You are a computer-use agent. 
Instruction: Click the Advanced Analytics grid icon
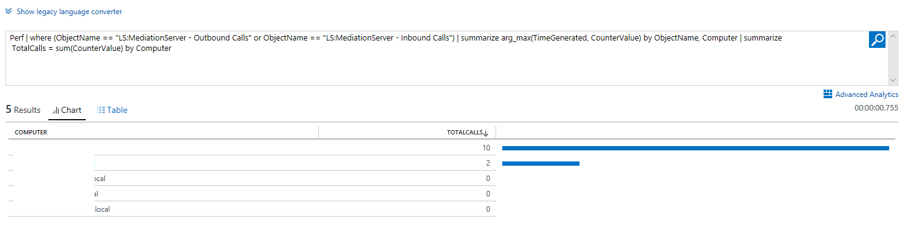(x=828, y=94)
